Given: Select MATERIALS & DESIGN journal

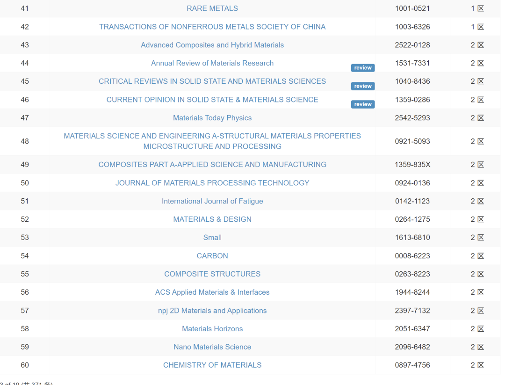Looking at the screenshot, I should (x=212, y=219).
